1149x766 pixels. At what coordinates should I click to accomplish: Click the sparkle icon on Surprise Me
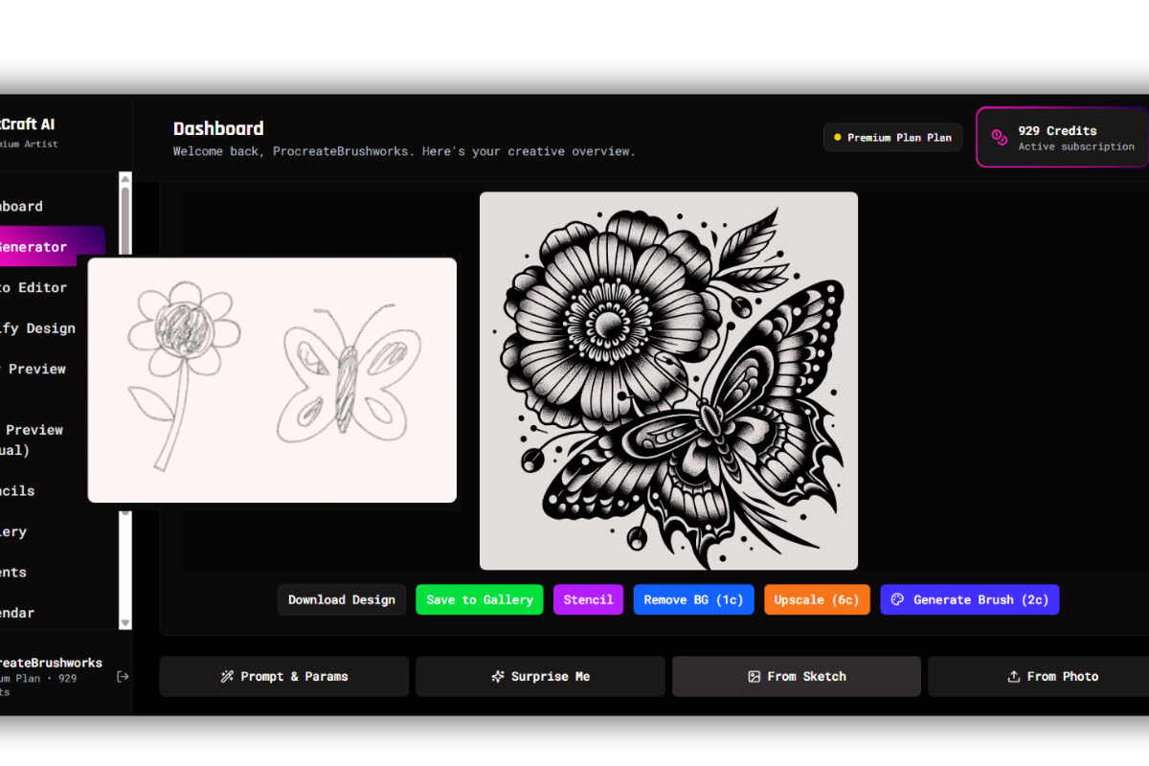click(496, 676)
